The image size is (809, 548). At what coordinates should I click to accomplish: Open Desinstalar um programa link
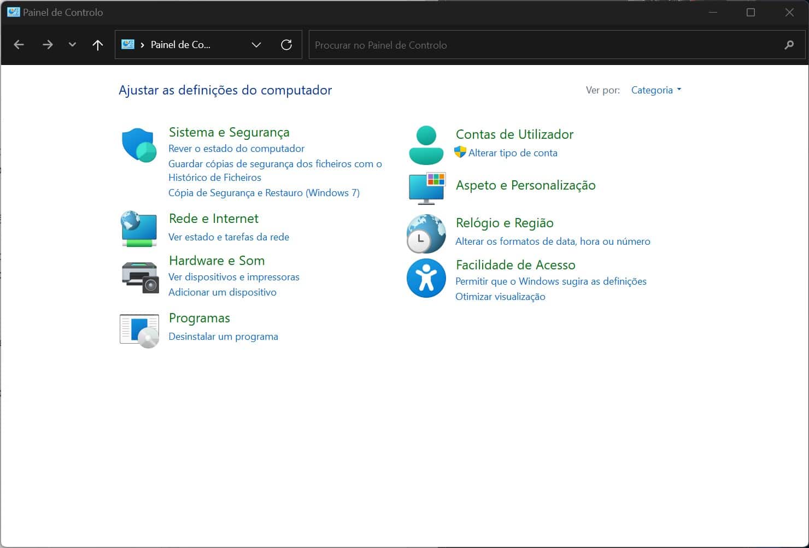click(223, 337)
